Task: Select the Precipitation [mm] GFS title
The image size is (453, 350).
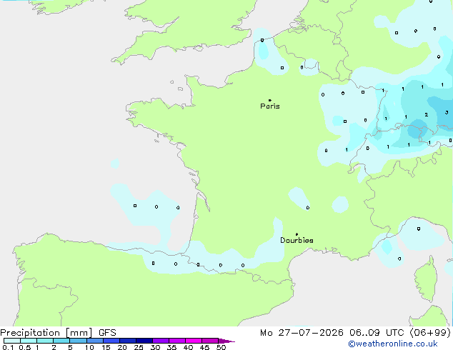Action: pos(58,333)
